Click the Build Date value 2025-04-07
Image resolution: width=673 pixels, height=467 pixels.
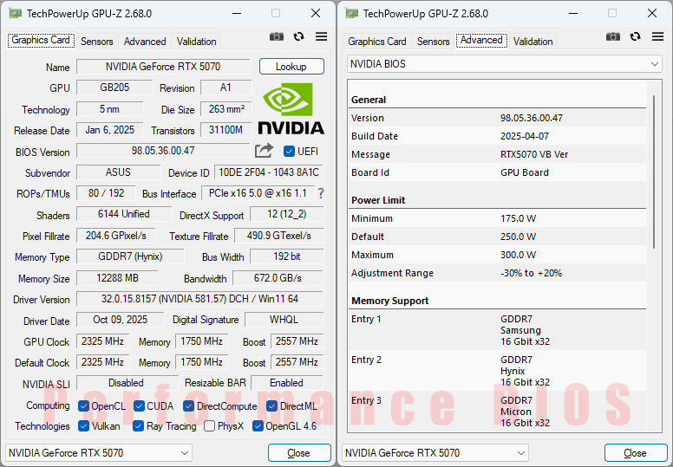point(525,136)
